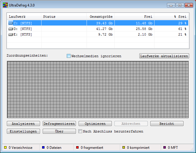Select the D: drive icon
The width and height of the screenshot is (196, 153).
coord(11,29)
